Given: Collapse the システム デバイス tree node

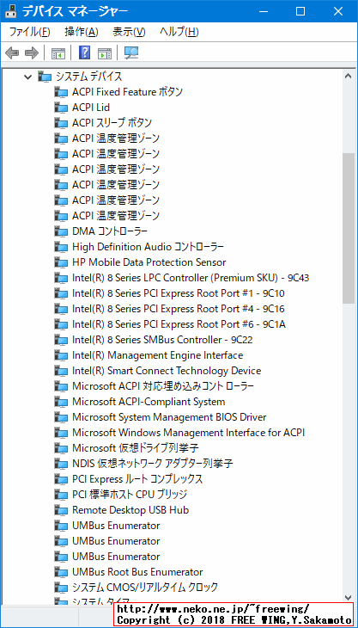Looking at the screenshot, I should click(x=27, y=77).
